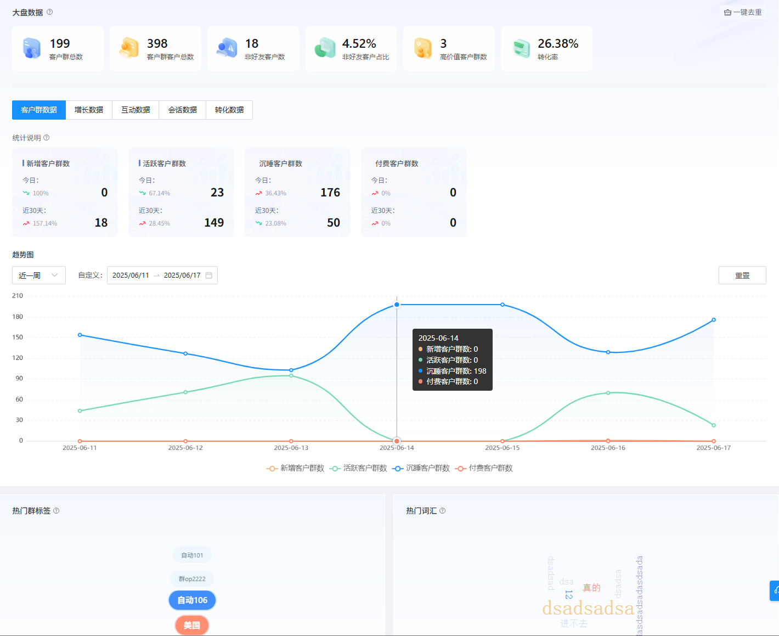Click the word 真的 in word cloud
This screenshot has height=636, width=779.
pyautogui.click(x=591, y=588)
